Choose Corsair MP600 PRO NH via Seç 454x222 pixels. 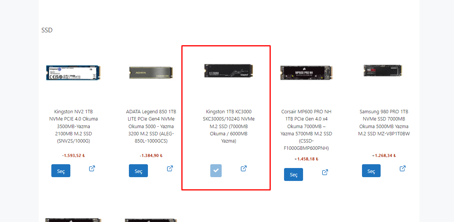[x=294, y=174]
